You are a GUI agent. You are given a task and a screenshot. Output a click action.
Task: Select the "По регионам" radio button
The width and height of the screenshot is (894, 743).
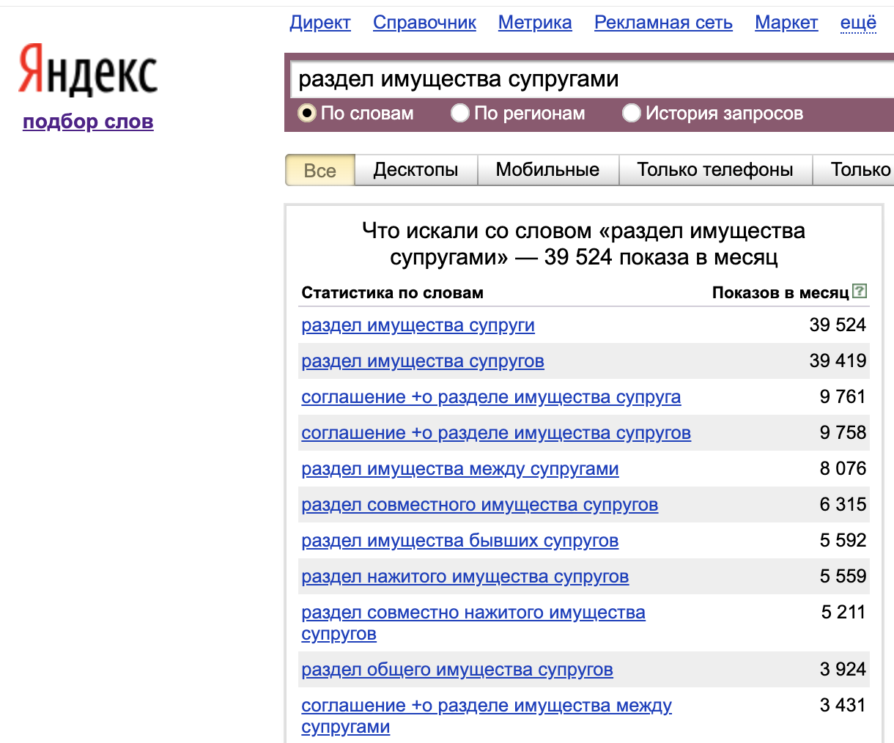460,113
